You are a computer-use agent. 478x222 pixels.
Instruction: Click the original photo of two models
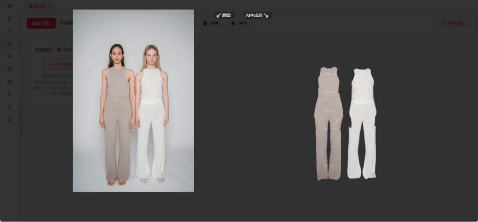[134, 101]
